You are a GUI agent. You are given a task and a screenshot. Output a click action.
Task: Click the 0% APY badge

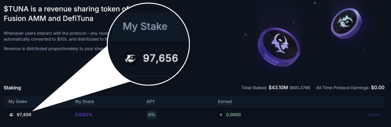click(152, 115)
